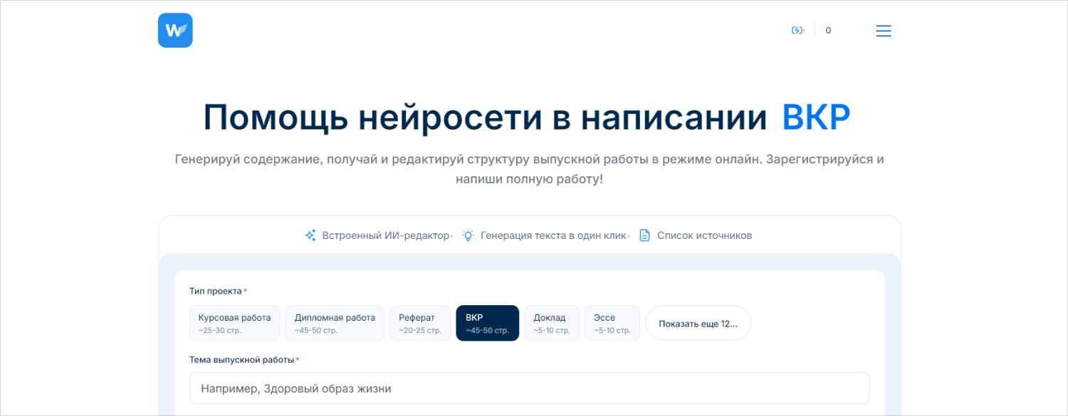Click the credits balance number 0
1068x416 pixels.
tap(828, 31)
